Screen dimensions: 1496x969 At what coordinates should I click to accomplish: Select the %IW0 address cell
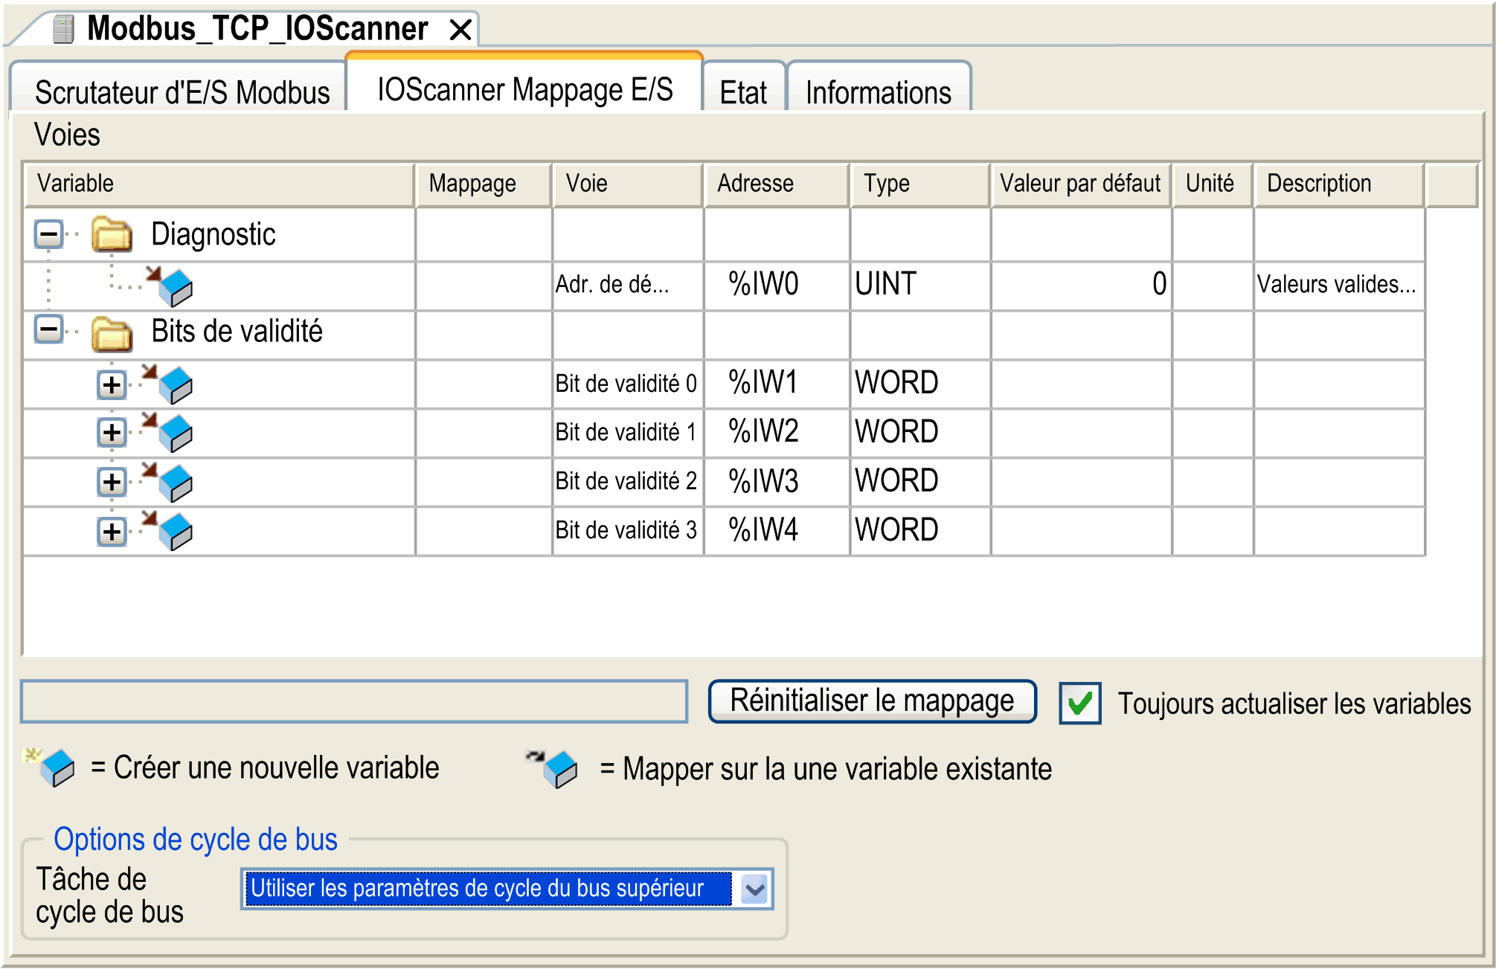(777, 285)
